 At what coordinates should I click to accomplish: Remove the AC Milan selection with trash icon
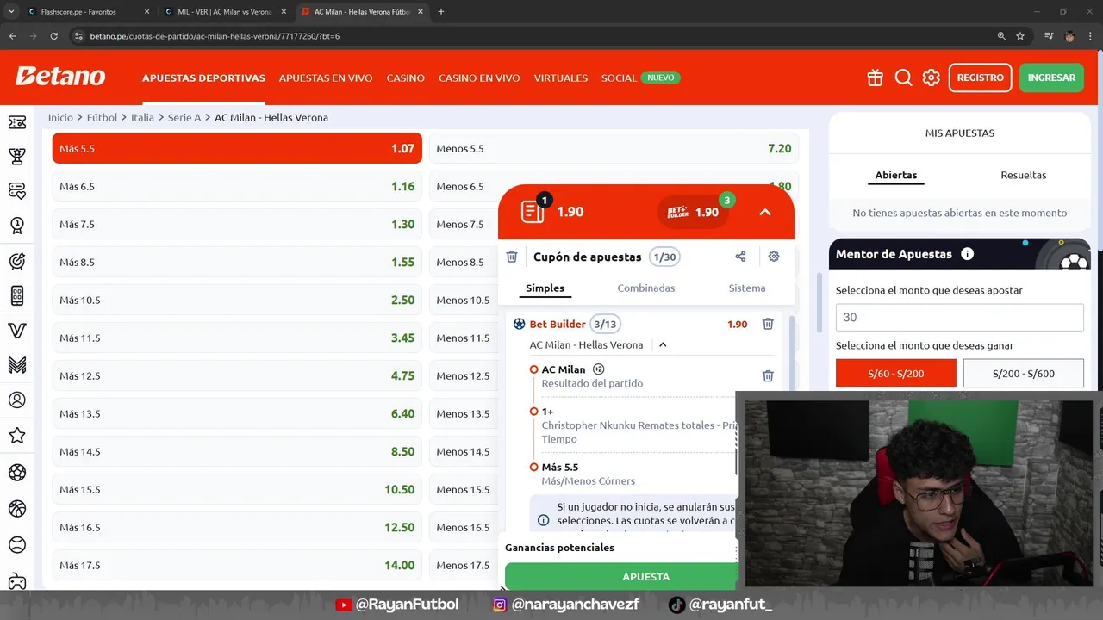768,375
